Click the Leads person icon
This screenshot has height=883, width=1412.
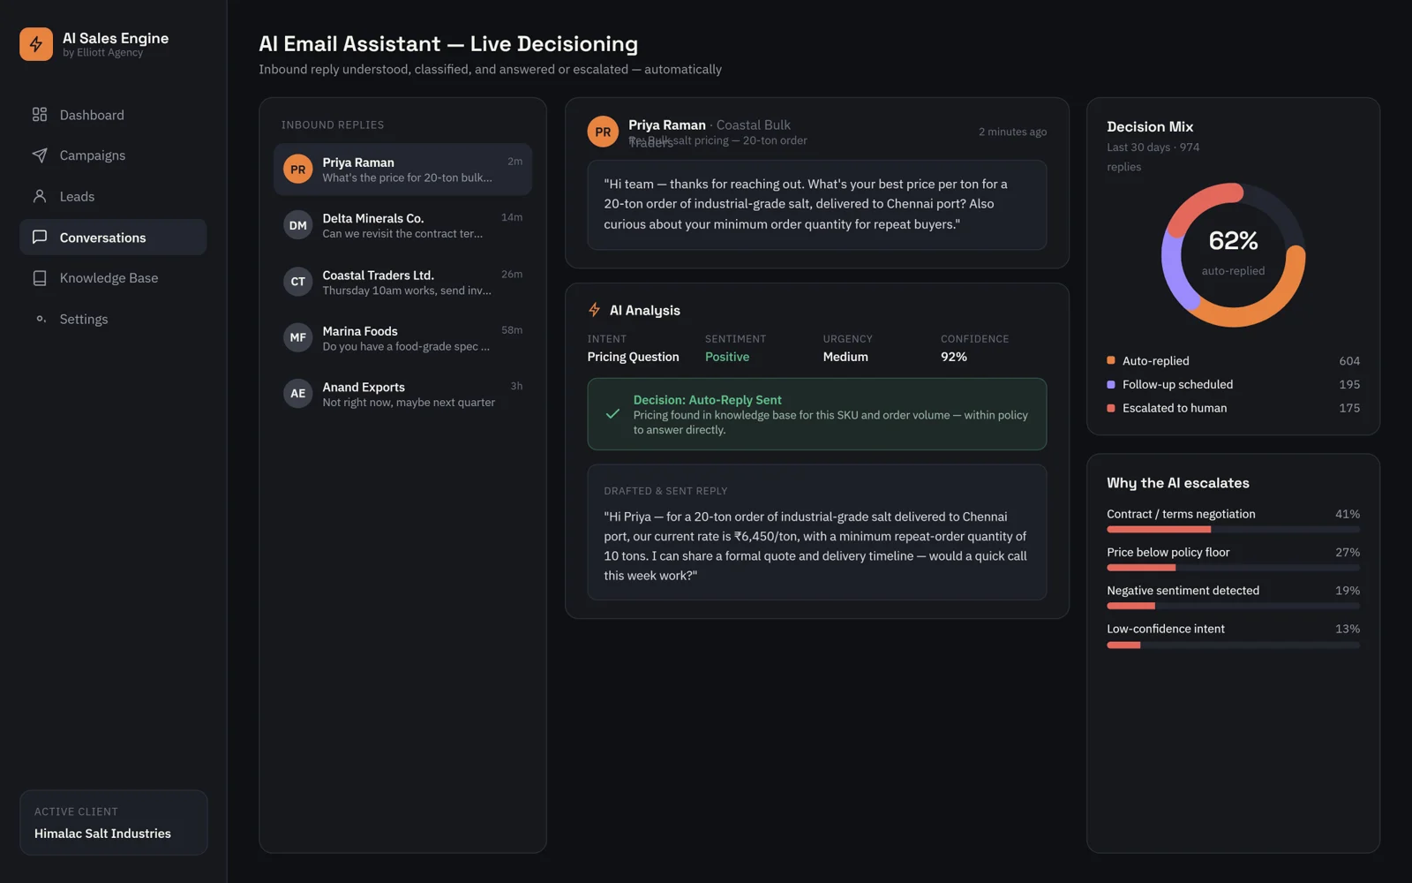coord(40,196)
